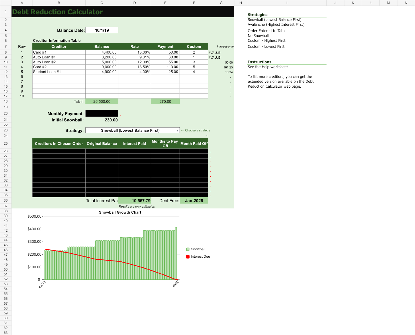415x335 pixels.
Task: Select the Creditor column header cell
Action: (x=59, y=46)
